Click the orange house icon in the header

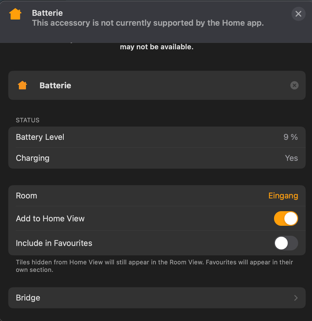[x=15, y=14]
